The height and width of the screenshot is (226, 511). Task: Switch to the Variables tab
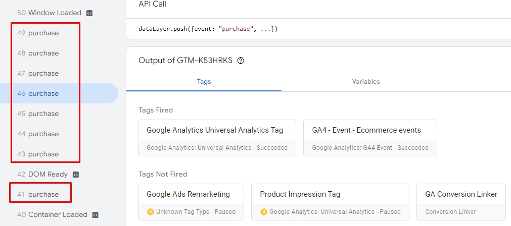[x=365, y=82]
